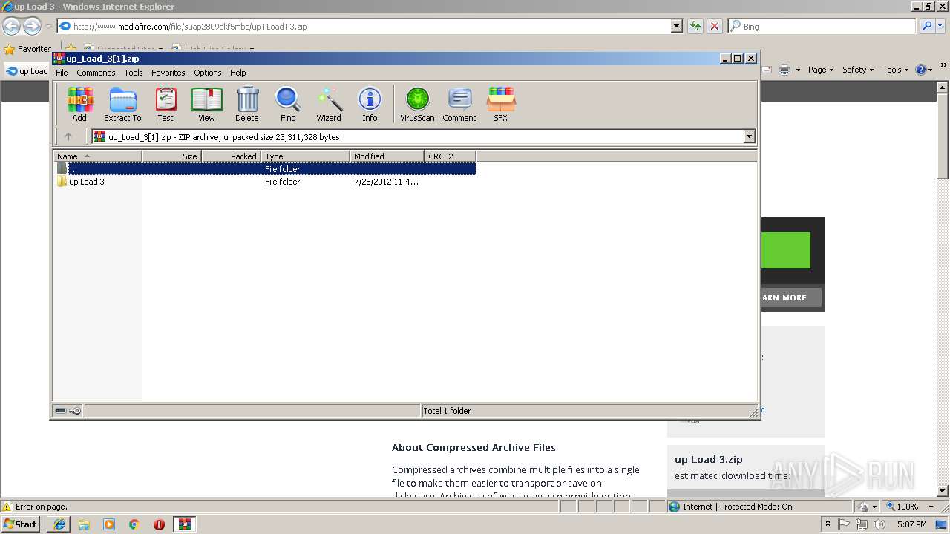Click the key icon in WinRAR status bar
The image size is (950, 534).
coord(75,411)
